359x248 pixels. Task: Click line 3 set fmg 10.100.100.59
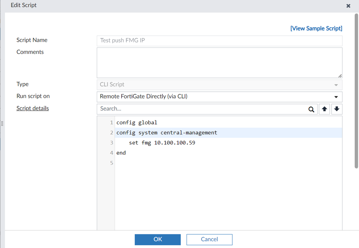tap(162, 143)
